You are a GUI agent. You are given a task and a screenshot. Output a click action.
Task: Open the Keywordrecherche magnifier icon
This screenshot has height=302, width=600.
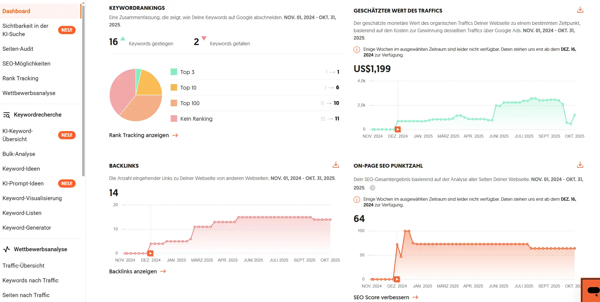point(7,115)
